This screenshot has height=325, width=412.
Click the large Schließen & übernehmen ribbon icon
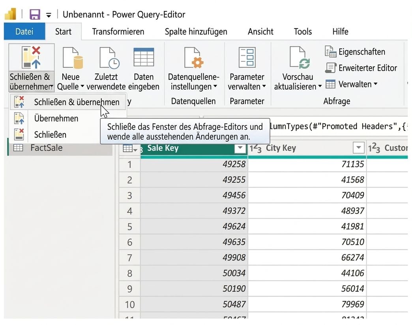(x=31, y=57)
